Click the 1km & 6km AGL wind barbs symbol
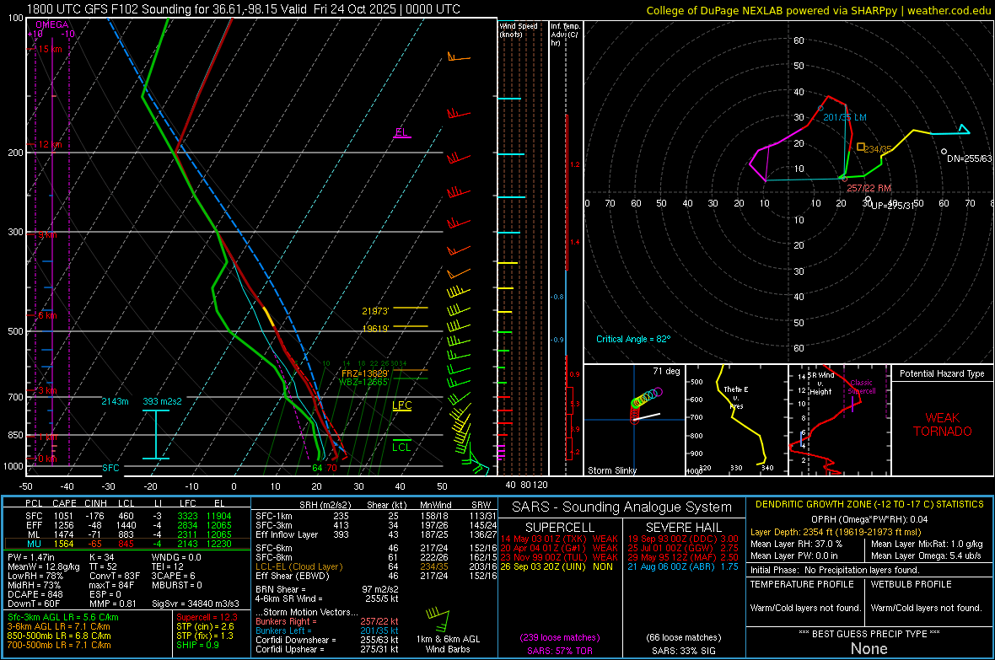 pyautogui.click(x=438, y=620)
